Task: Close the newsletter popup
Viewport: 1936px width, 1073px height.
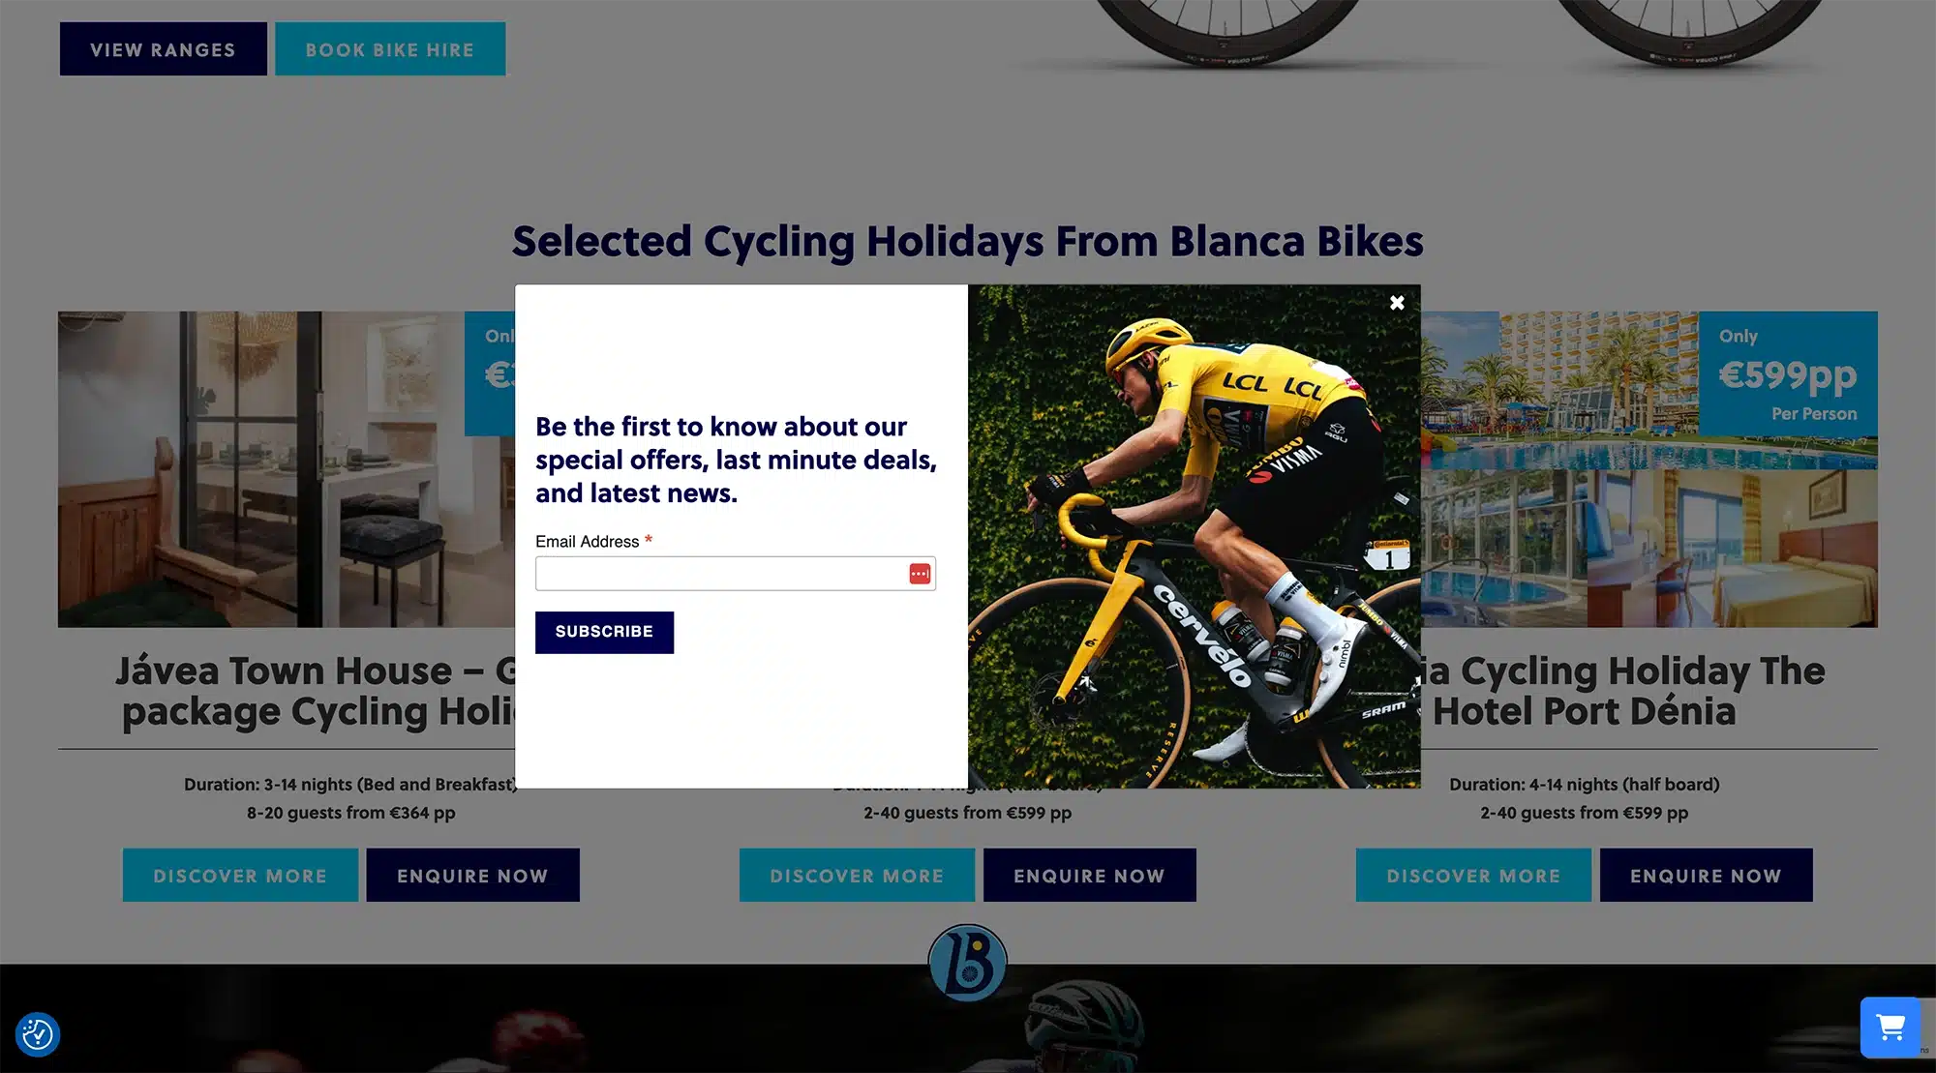Action: point(1397,303)
